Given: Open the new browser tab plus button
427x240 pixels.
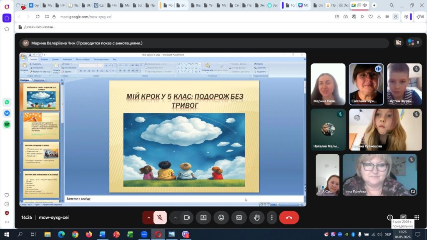Looking at the screenshot, I should [374, 5].
